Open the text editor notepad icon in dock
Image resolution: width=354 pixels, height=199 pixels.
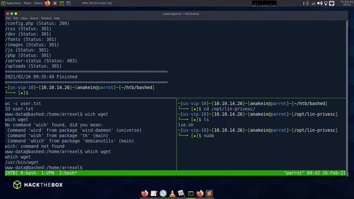pos(154,193)
